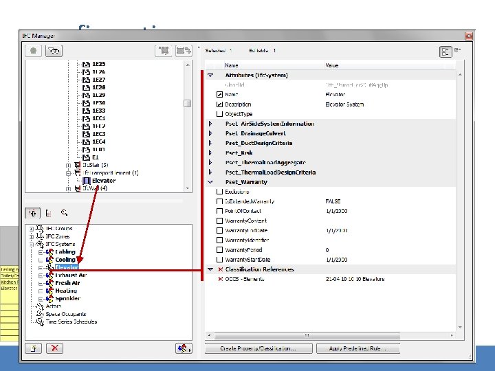Screen dimensions: 495x371
Task: Expand the IFC Groups node
Action: [32, 229]
